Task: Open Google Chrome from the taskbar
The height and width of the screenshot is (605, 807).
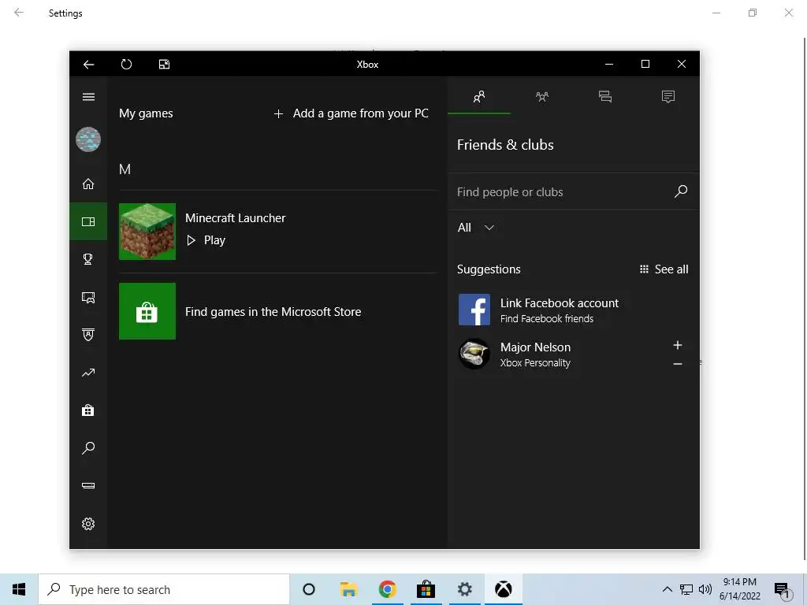Action: tap(387, 589)
